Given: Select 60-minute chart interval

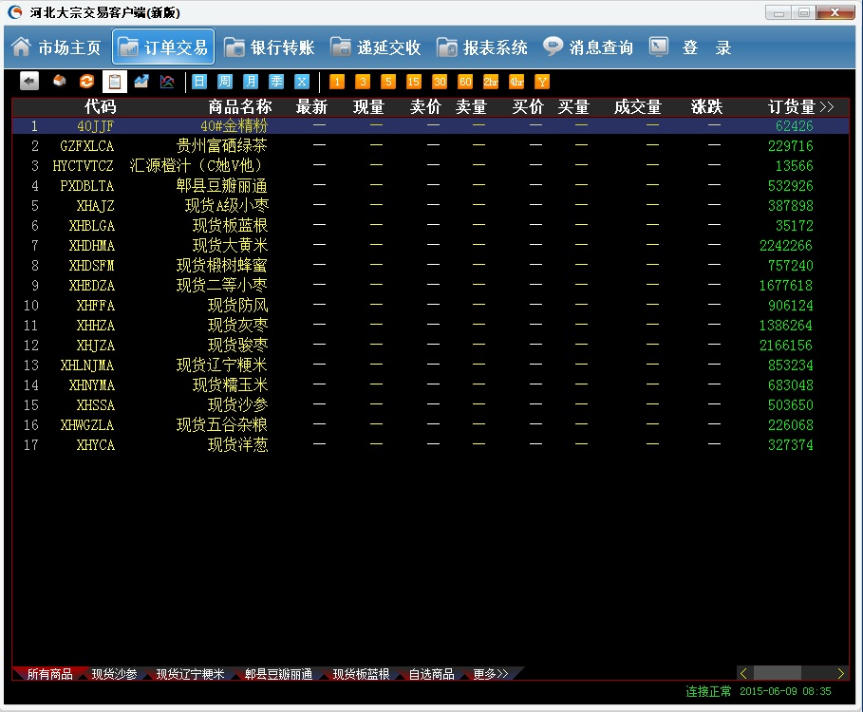Looking at the screenshot, I should point(465,82).
